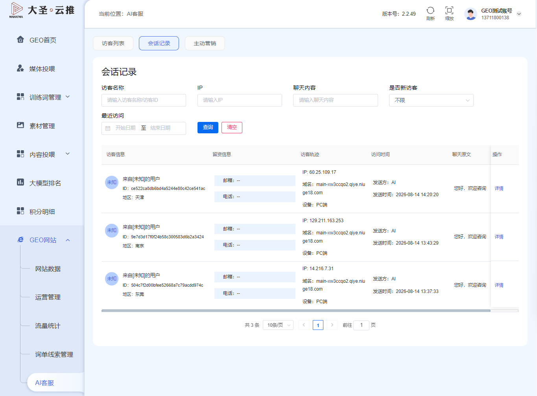The image size is (537, 396).
Task: Click the 前往 page number input
Action: (361, 325)
